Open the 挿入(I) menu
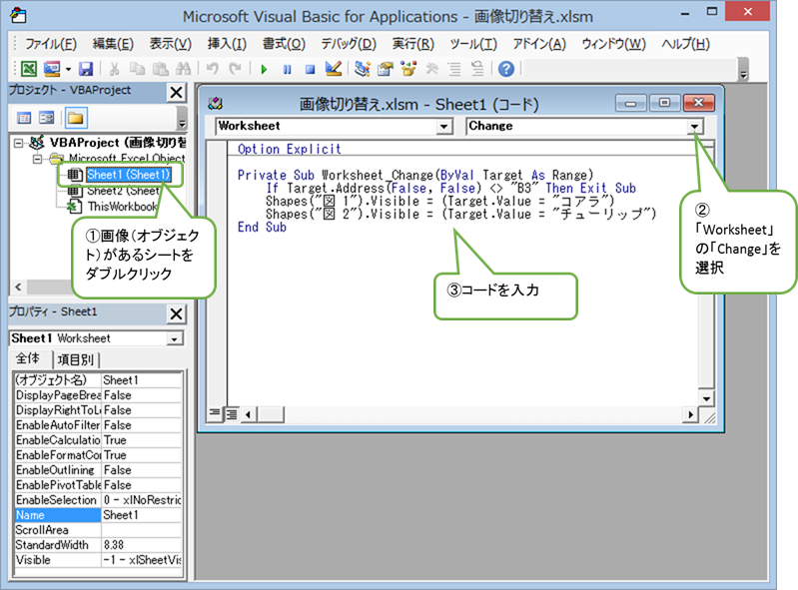Viewport: 798px width, 590px height. tap(227, 44)
